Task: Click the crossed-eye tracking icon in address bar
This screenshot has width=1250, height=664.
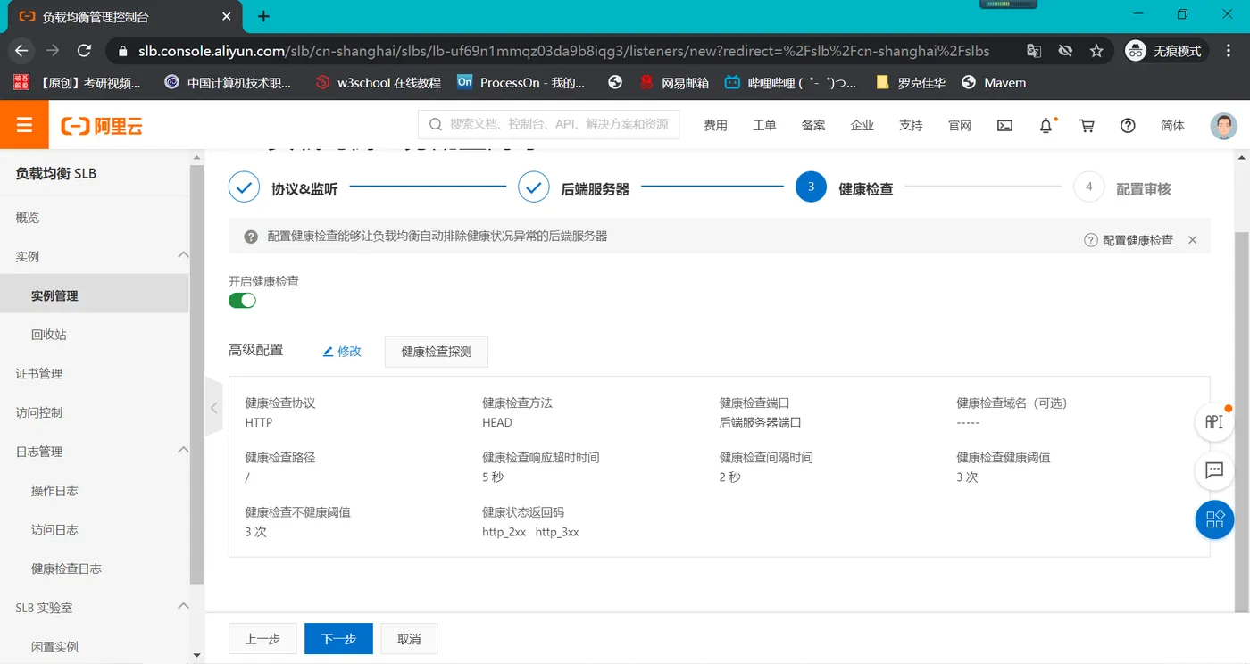Action: pos(1065,51)
